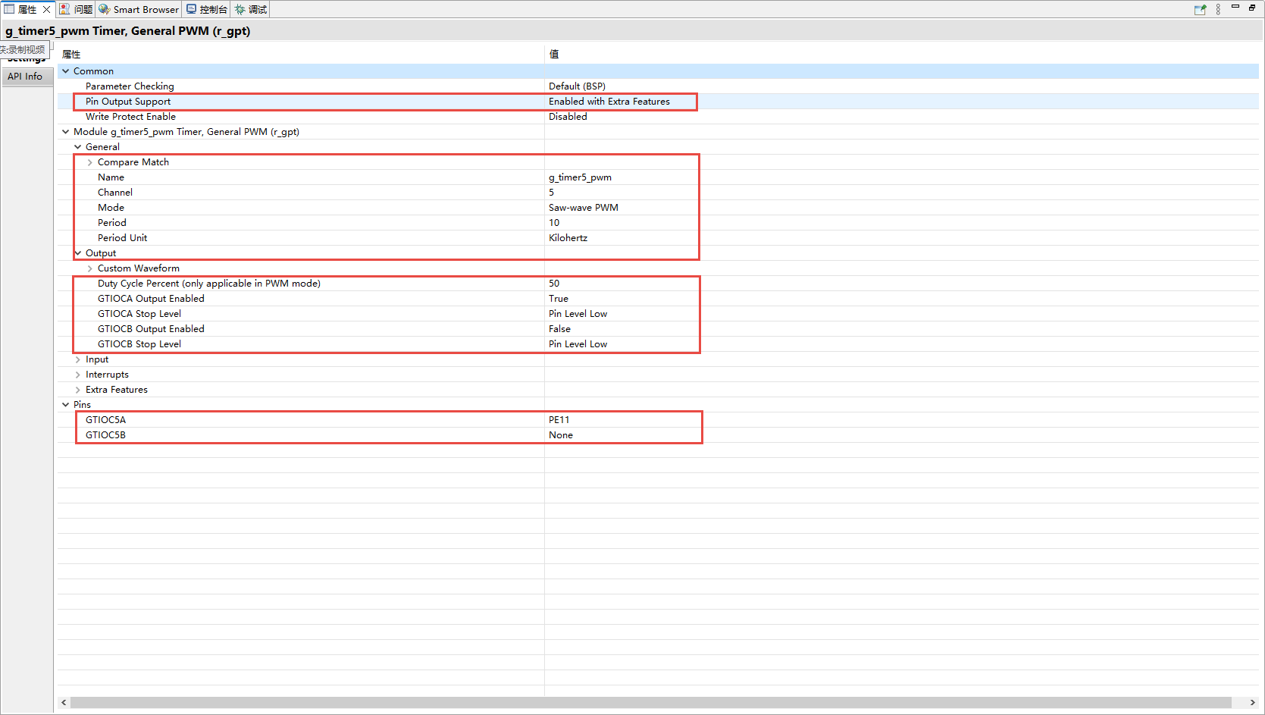Image resolution: width=1265 pixels, height=715 pixels.
Task: Select the Mode property label
Action: point(111,208)
